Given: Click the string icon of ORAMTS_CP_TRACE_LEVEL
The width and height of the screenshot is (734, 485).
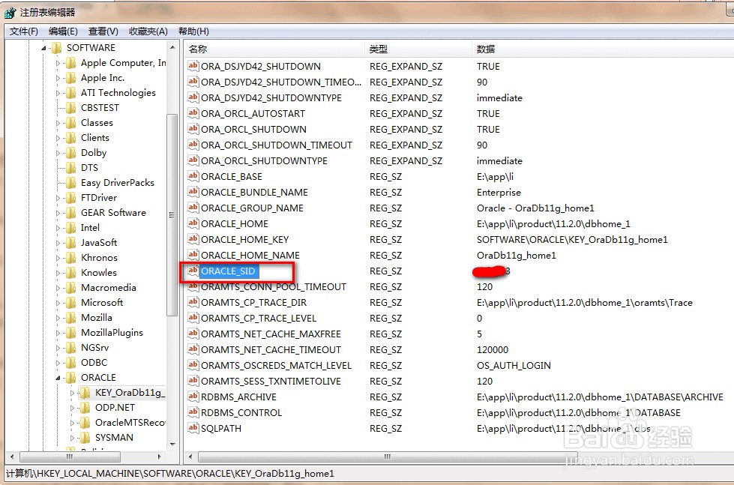Looking at the screenshot, I should pyautogui.click(x=193, y=319).
